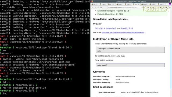Viewport: 172px width, 97px height.
Task: Click terminal line '$ cd ..'
Action: (5, 82)
